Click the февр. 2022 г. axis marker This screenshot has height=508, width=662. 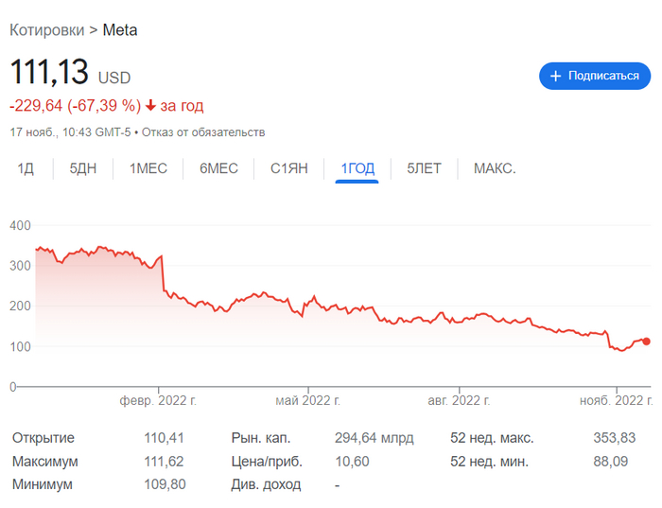coord(158,400)
